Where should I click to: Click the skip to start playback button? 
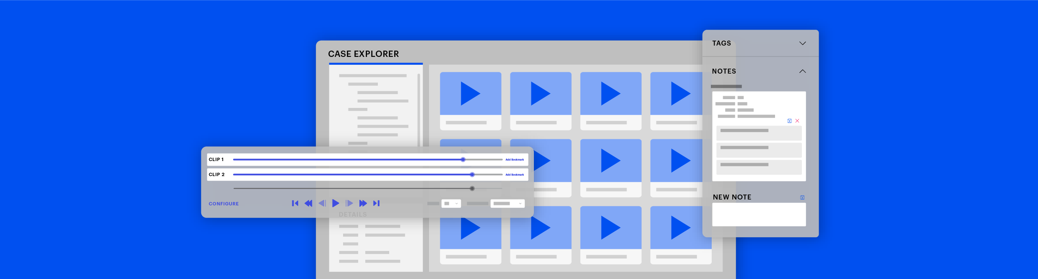click(x=295, y=203)
